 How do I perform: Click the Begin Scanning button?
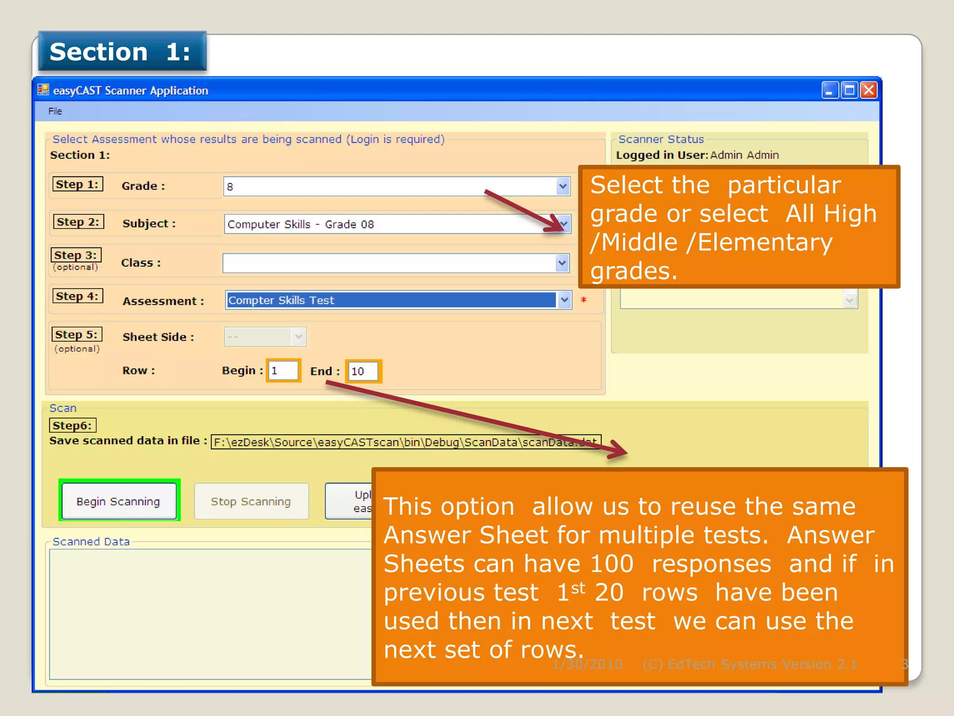[119, 501]
